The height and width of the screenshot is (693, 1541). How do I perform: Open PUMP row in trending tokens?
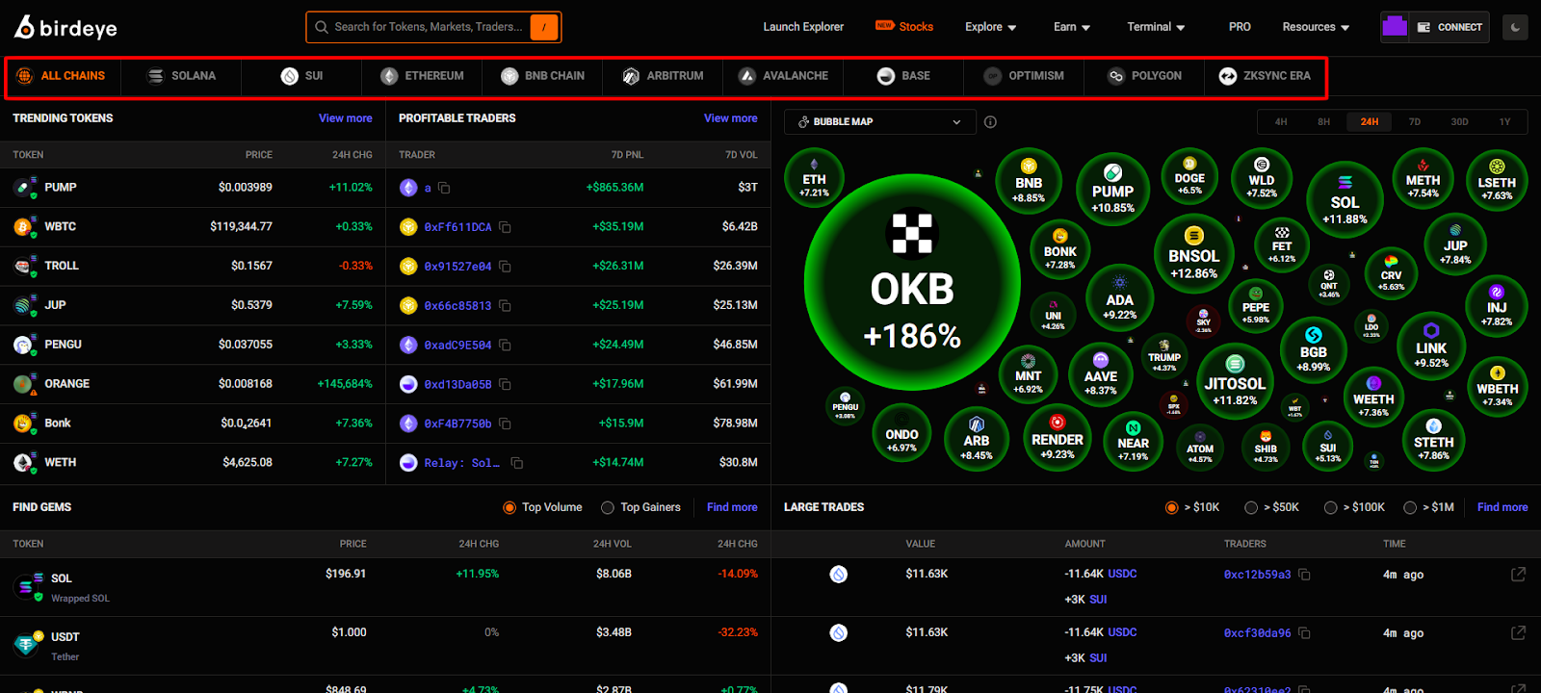[x=193, y=188]
